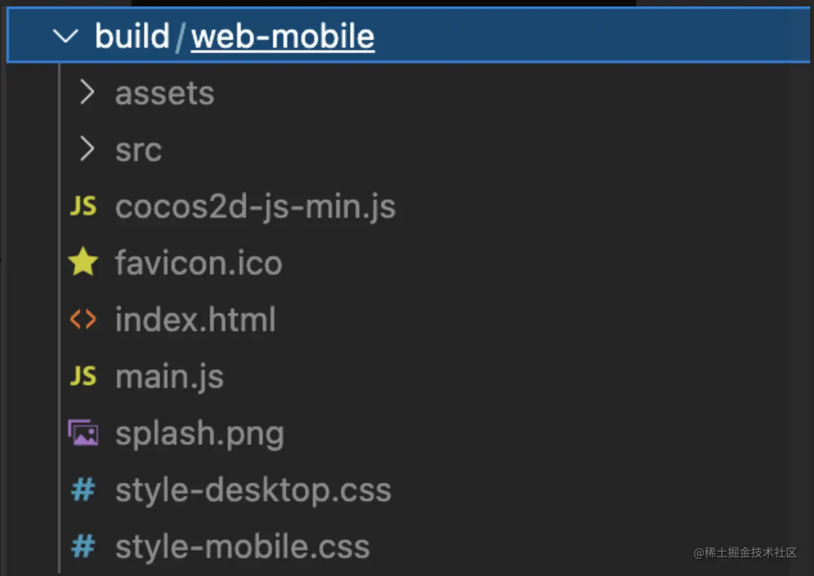Open style-mobile.css stylesheet
Screen dimensions: 814x576
click(x=242, y=546)
